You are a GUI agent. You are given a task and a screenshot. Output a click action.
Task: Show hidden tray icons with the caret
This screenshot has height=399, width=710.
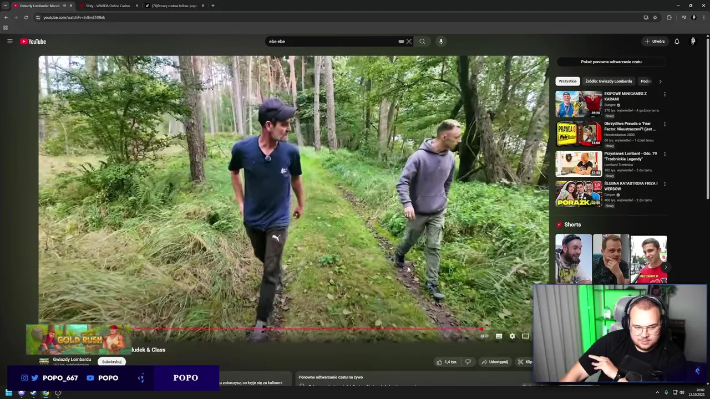click(x=657, y=392)
